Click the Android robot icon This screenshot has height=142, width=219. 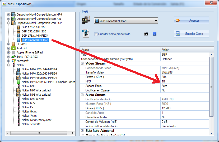point(13,48)
